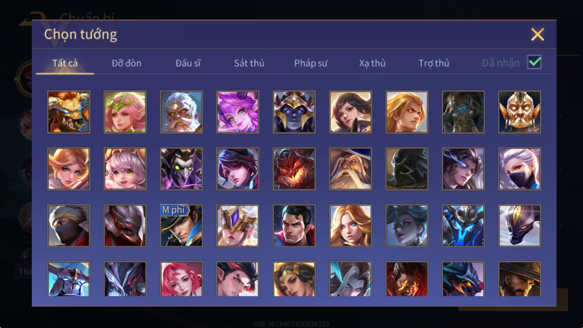This screenshot has height=328, width=583.
Task: Show the Pháp sư hero list
Action: point(311,63)
